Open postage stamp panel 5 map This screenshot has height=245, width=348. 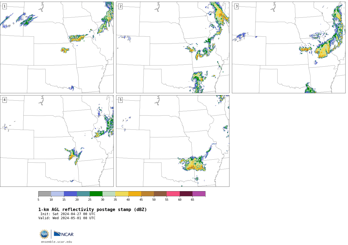point(173,141)
